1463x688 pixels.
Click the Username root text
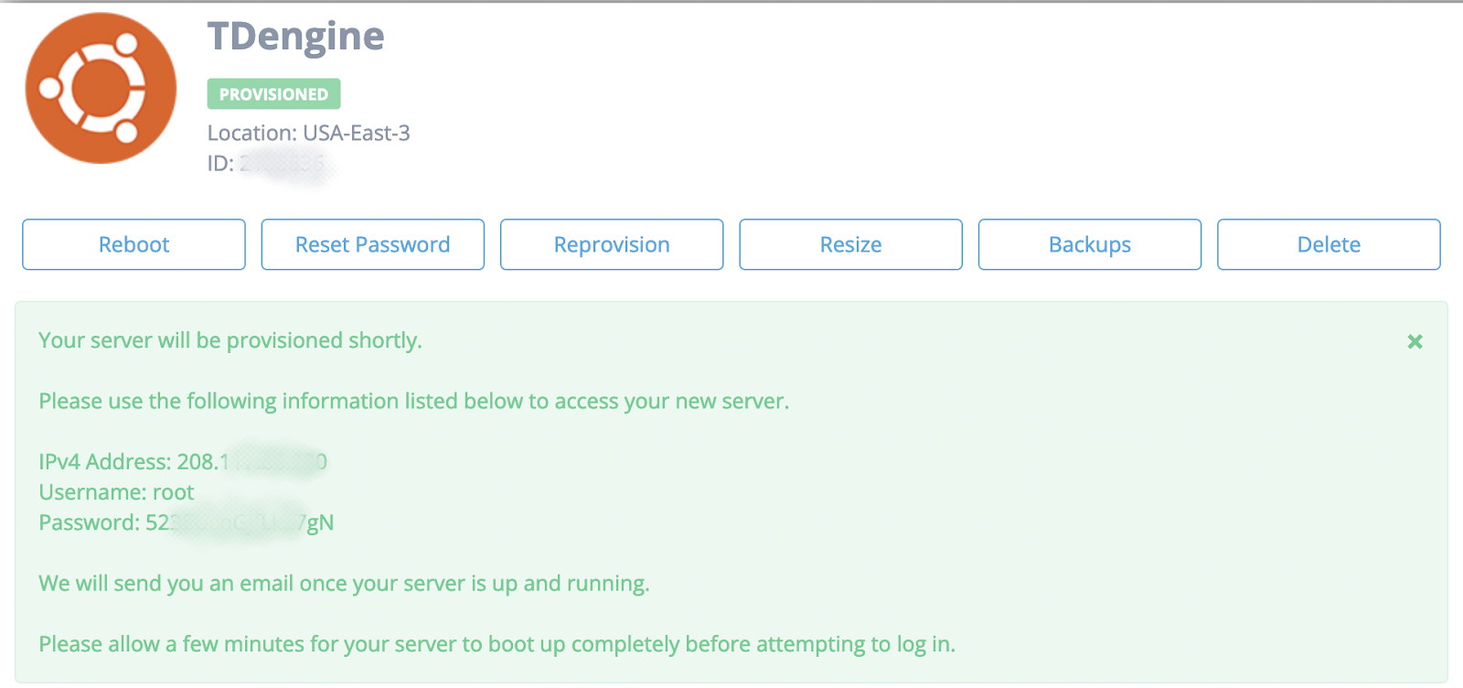pos(116,492)
